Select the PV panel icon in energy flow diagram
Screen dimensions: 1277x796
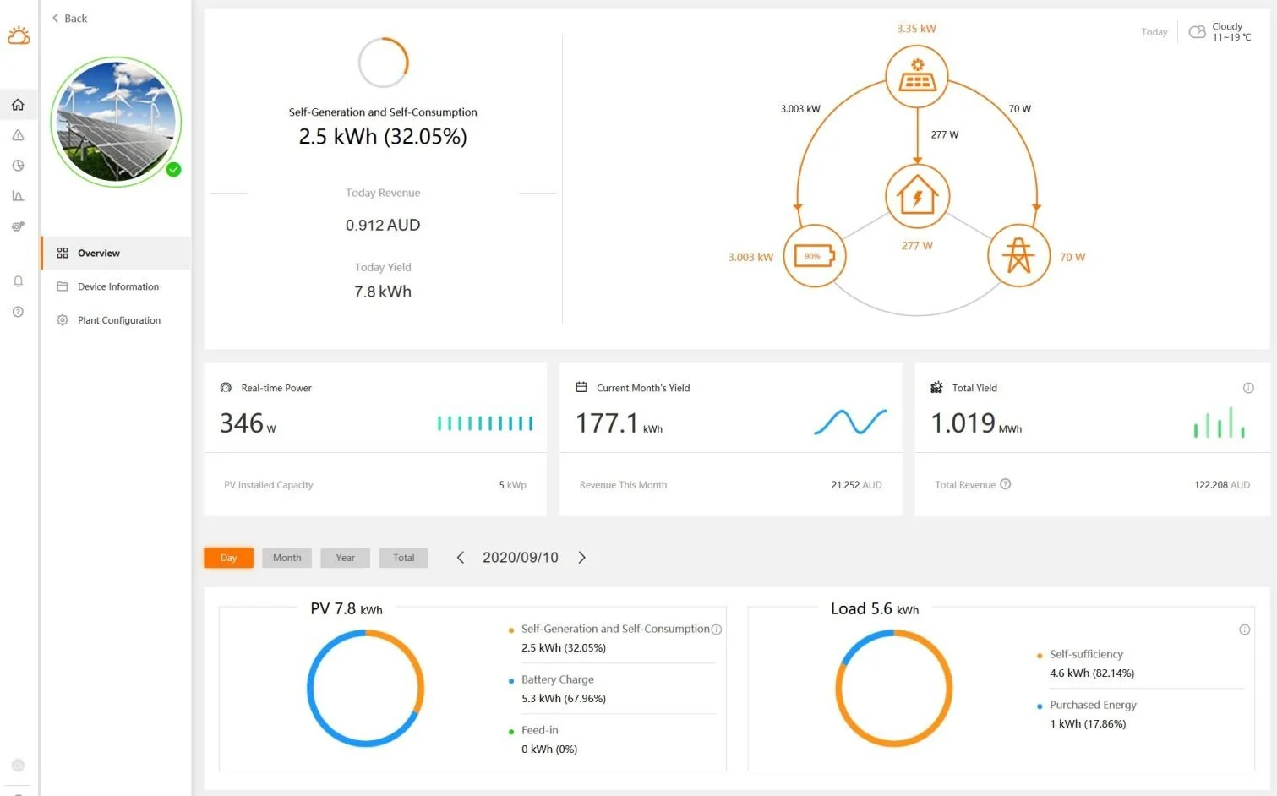click(x=917, y=76)
